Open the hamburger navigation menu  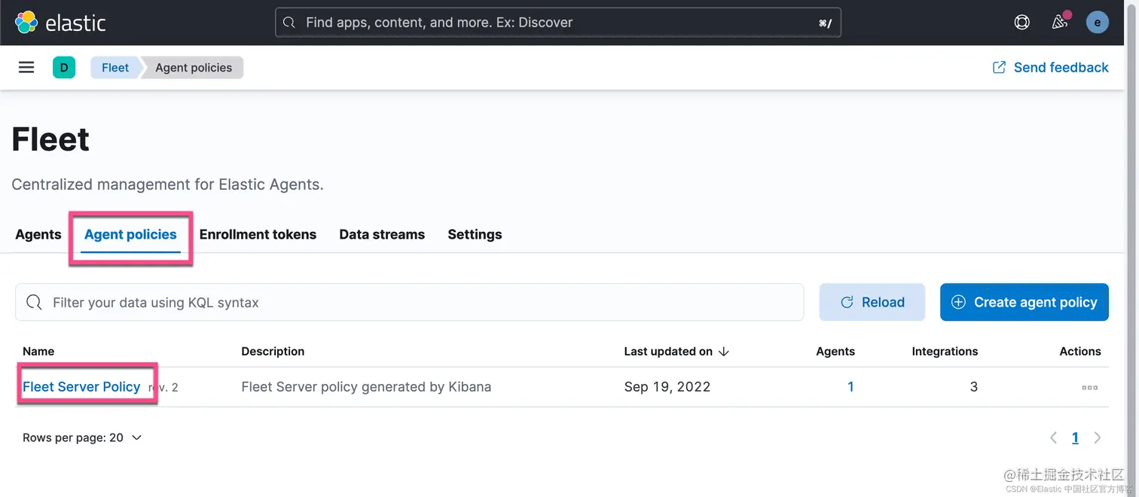(26, 68)
